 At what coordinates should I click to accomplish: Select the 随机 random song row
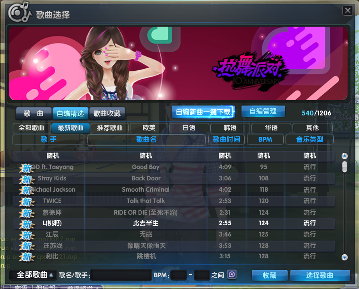coord(174,156)
